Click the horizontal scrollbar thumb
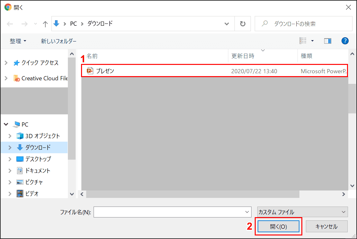Image resolution: width=357 pixels, height=239 pixels. [193, 194]
